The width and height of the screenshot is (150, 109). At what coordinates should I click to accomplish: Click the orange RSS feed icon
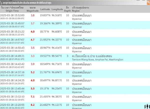click(x=147, y=2)
